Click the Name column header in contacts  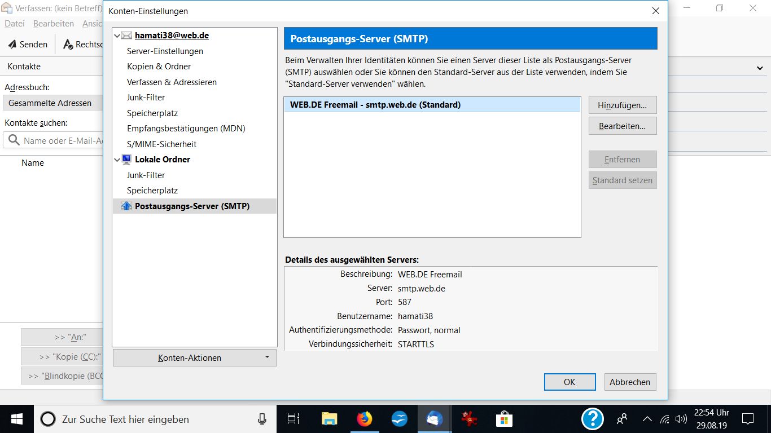tap(33, 163)
